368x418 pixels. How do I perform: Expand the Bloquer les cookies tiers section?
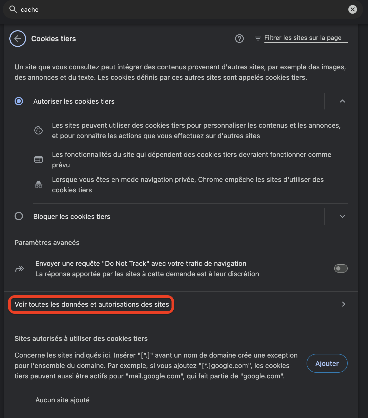click(x=342, y=216)
